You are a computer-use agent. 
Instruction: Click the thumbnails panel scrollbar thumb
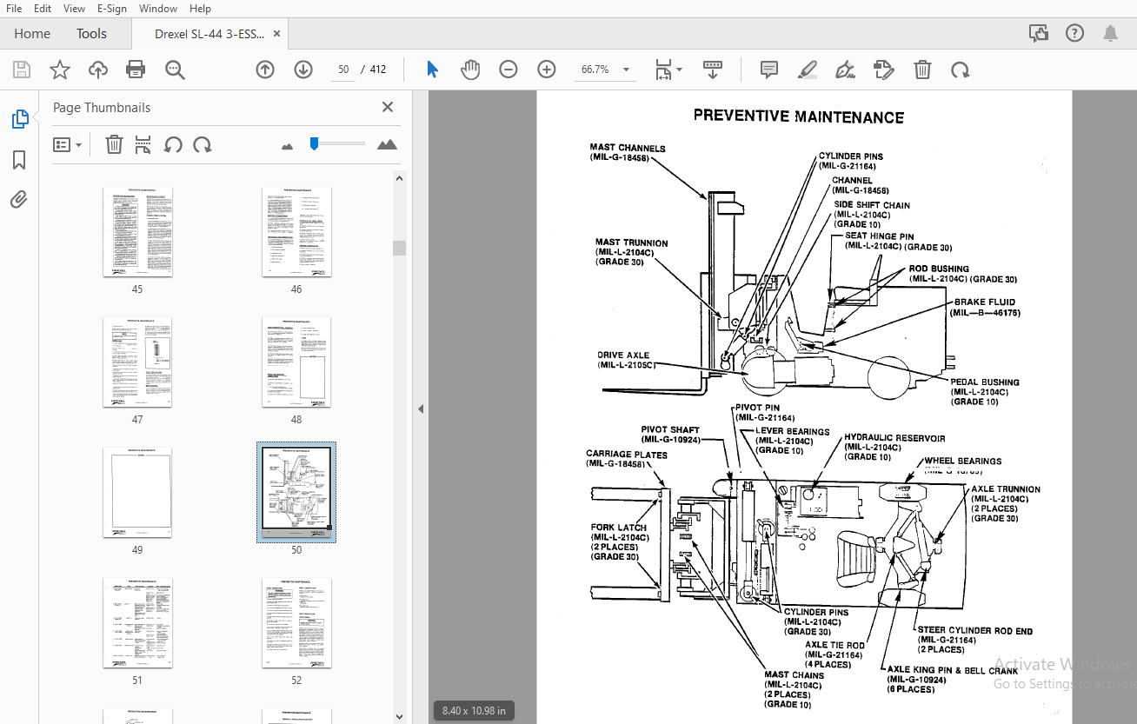(399, 248)
